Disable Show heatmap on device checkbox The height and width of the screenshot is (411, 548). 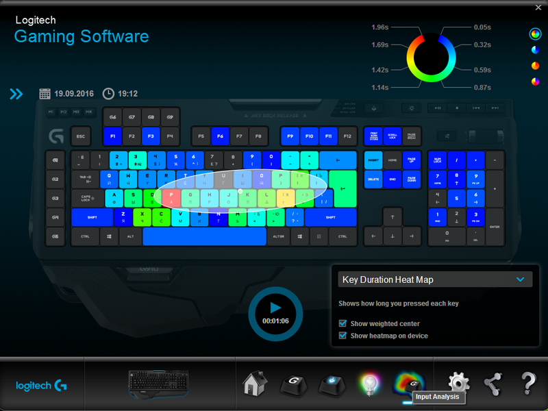click(x=343, y=336)
